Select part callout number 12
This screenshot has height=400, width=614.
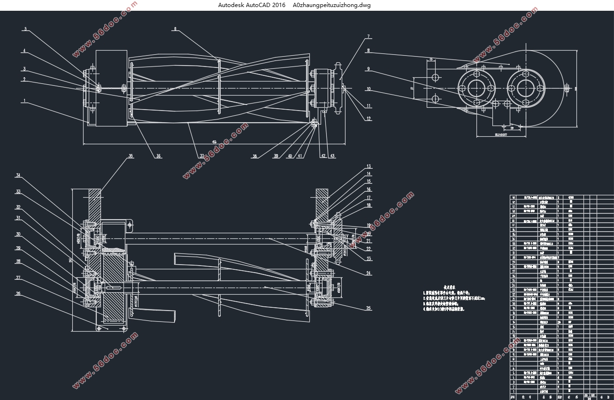point(368,119)
